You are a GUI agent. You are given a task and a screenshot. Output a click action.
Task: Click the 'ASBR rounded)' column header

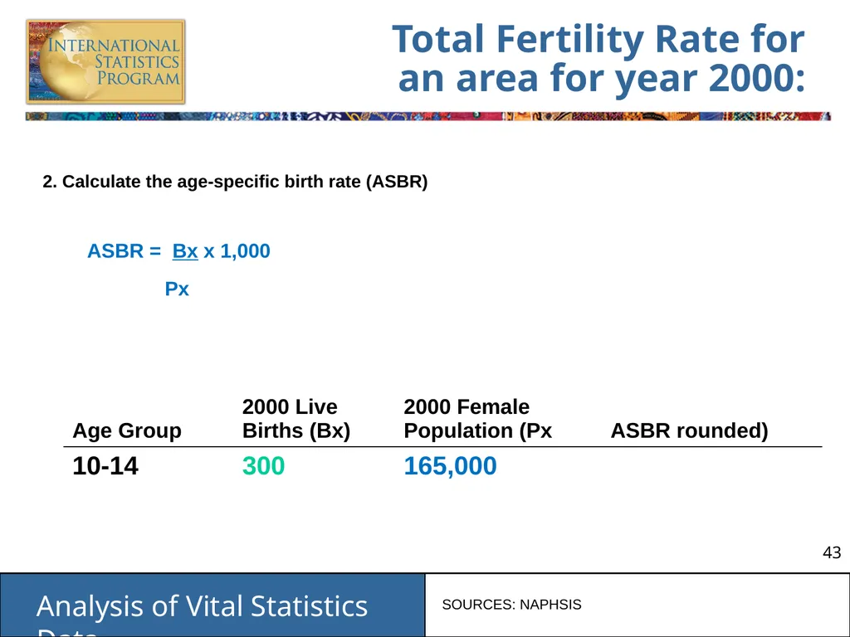coord(690,430)
